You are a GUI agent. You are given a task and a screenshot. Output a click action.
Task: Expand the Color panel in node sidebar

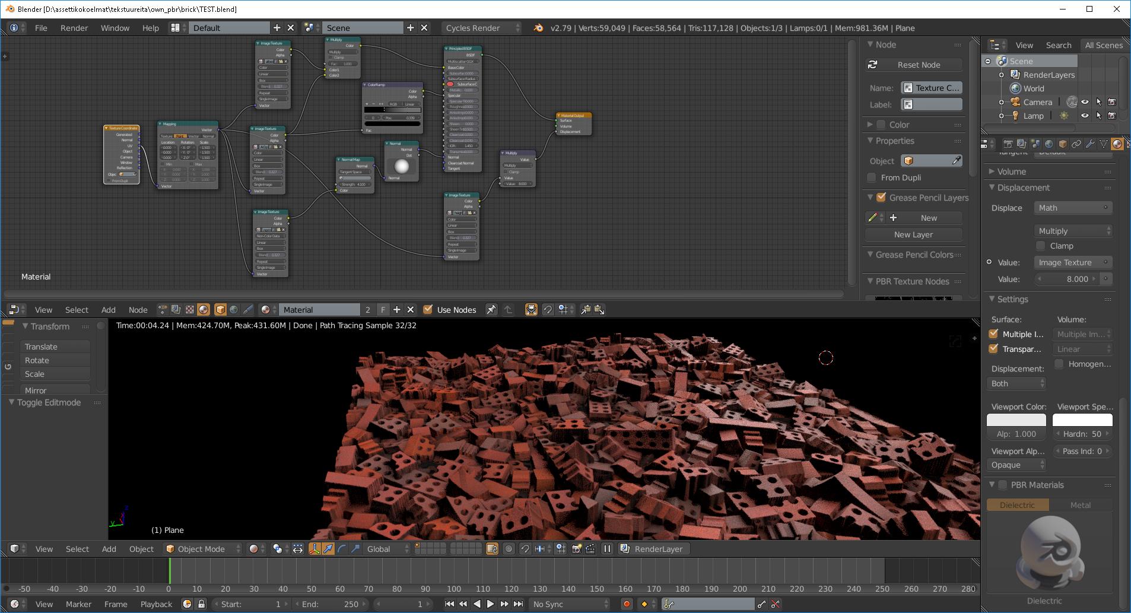870,125
